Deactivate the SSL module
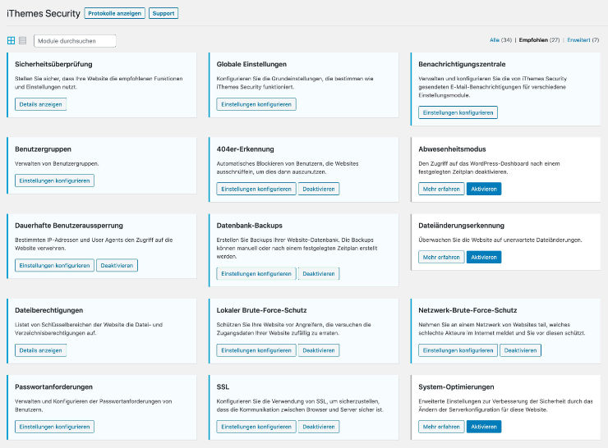Viewport: 608px width, 448px height. coord(319,427)
